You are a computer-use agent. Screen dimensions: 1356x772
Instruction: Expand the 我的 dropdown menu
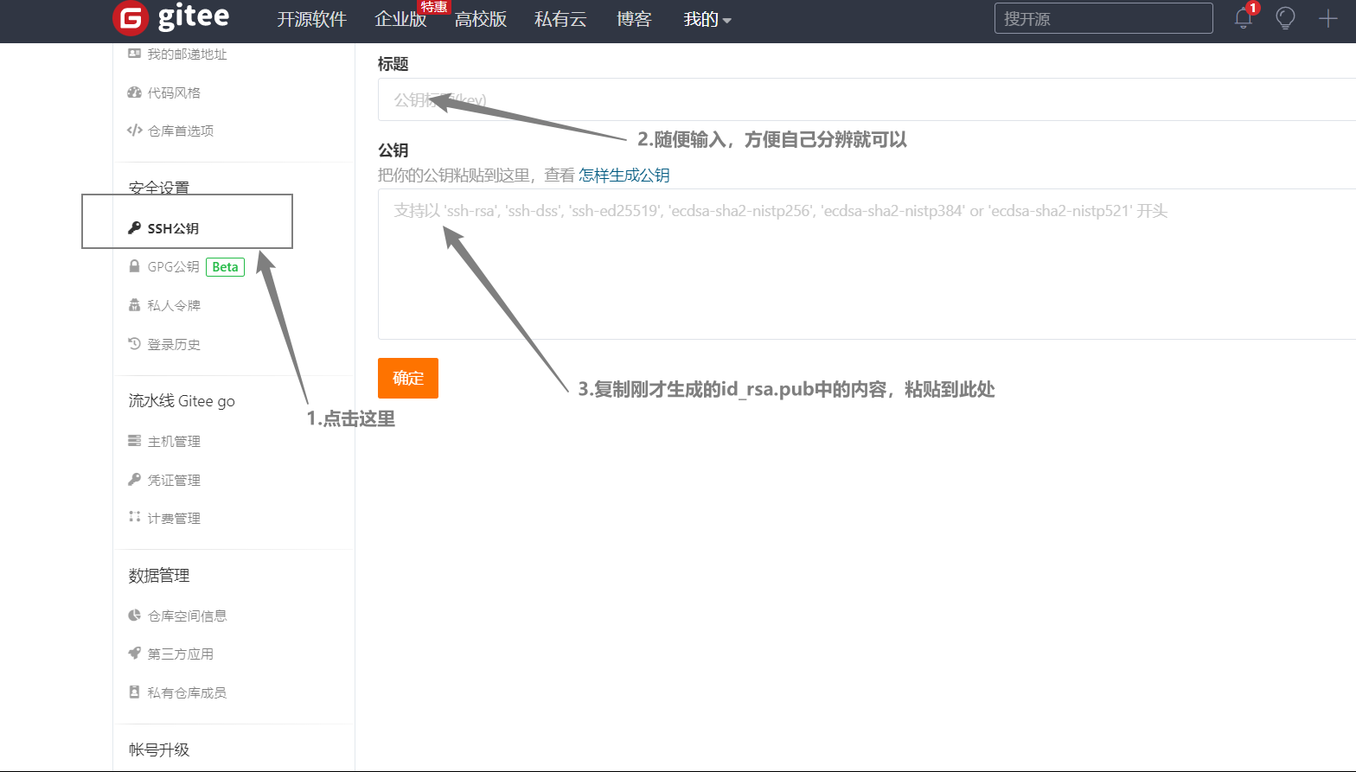pyautogui.click(x=707, y=19)
